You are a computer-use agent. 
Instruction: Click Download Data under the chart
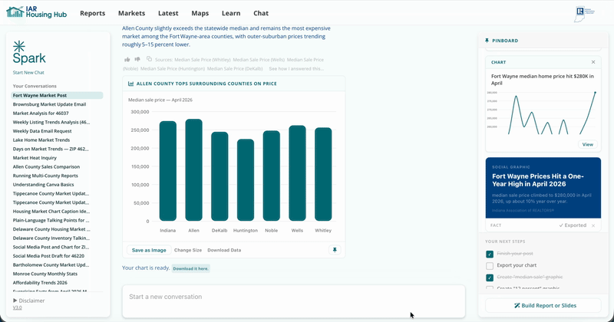[x=224, y=250]
